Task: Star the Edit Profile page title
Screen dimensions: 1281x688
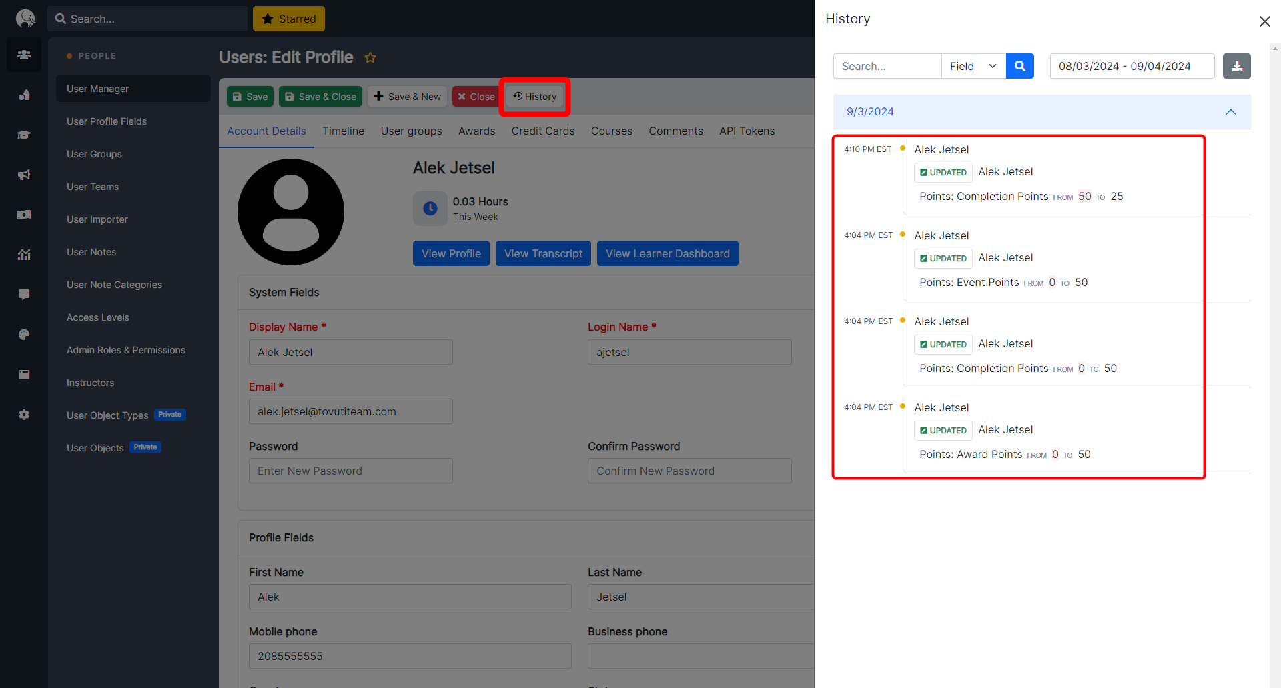Action: (370, 58)
